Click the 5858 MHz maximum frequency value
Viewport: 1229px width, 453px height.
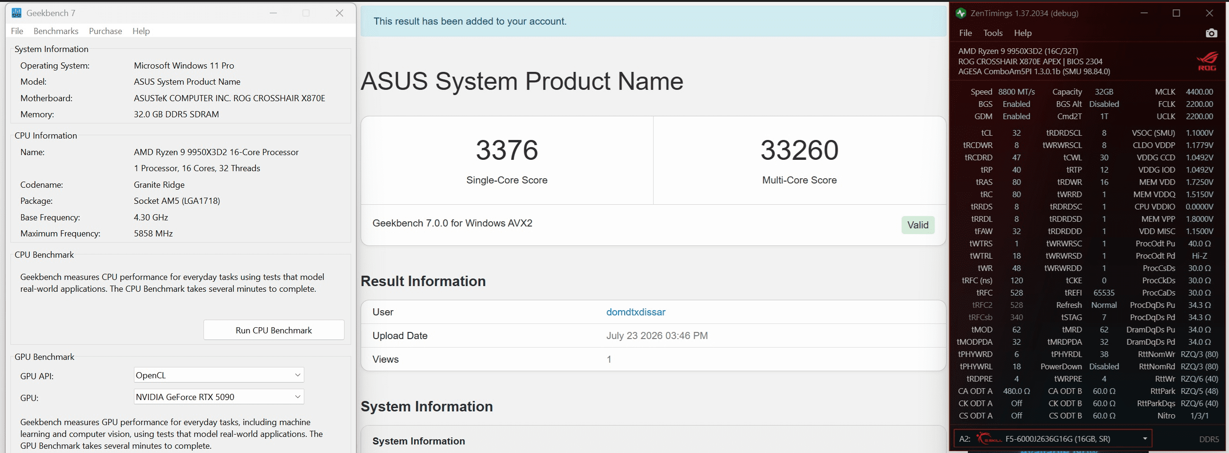coord(153,233)
